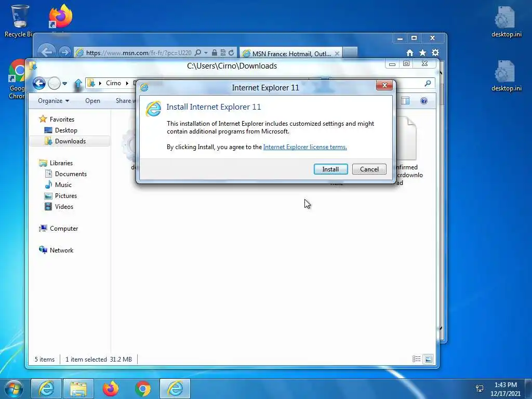Click the File Explorer taskbar icon
Screen dimensions: 532x399
(78, 389)
